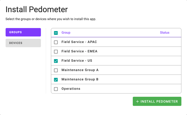Viewport: 187px width, 115px height.
Task: Select the Field Service - APAC row label
Action: [x=79, y=42]
